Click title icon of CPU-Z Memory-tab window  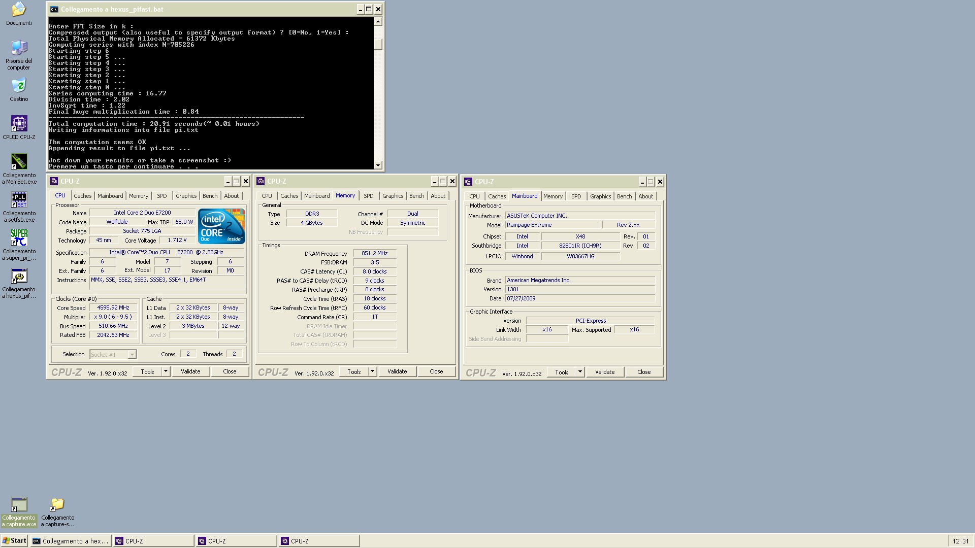click(x=261, y=181)
